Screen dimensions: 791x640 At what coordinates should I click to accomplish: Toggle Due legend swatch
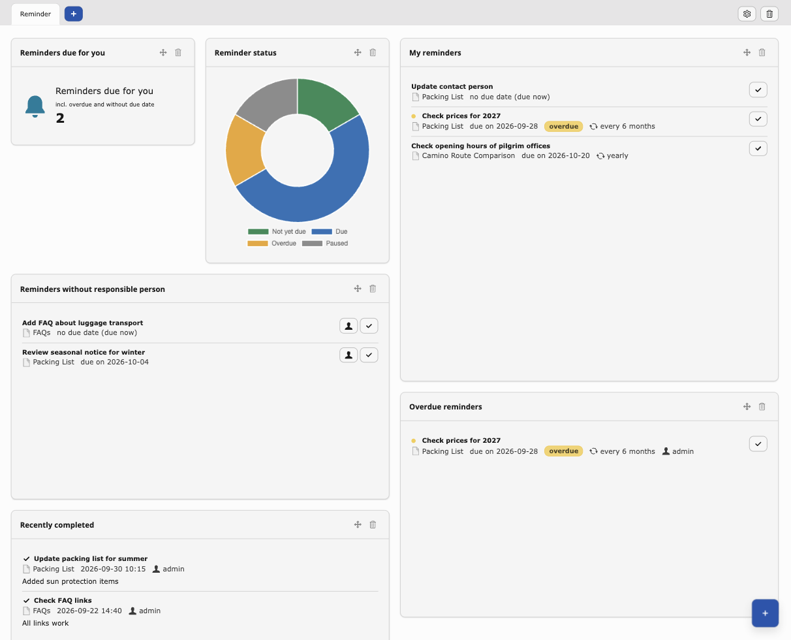coord(322,232)
